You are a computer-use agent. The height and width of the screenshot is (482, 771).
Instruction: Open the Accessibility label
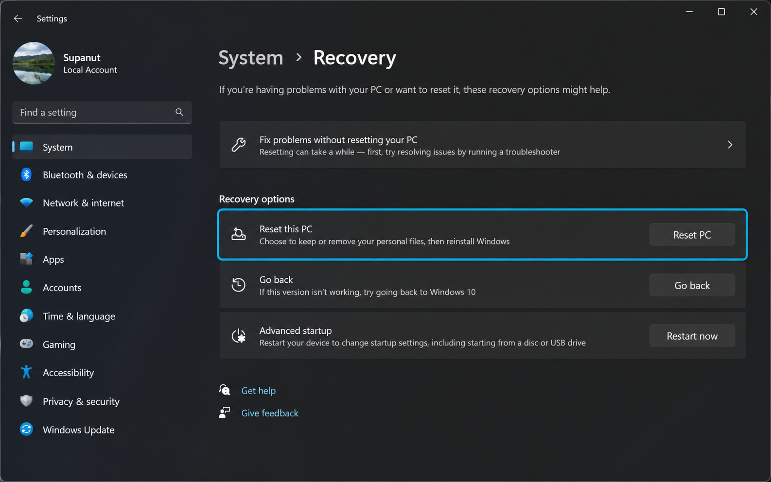(x=69, y=373)
